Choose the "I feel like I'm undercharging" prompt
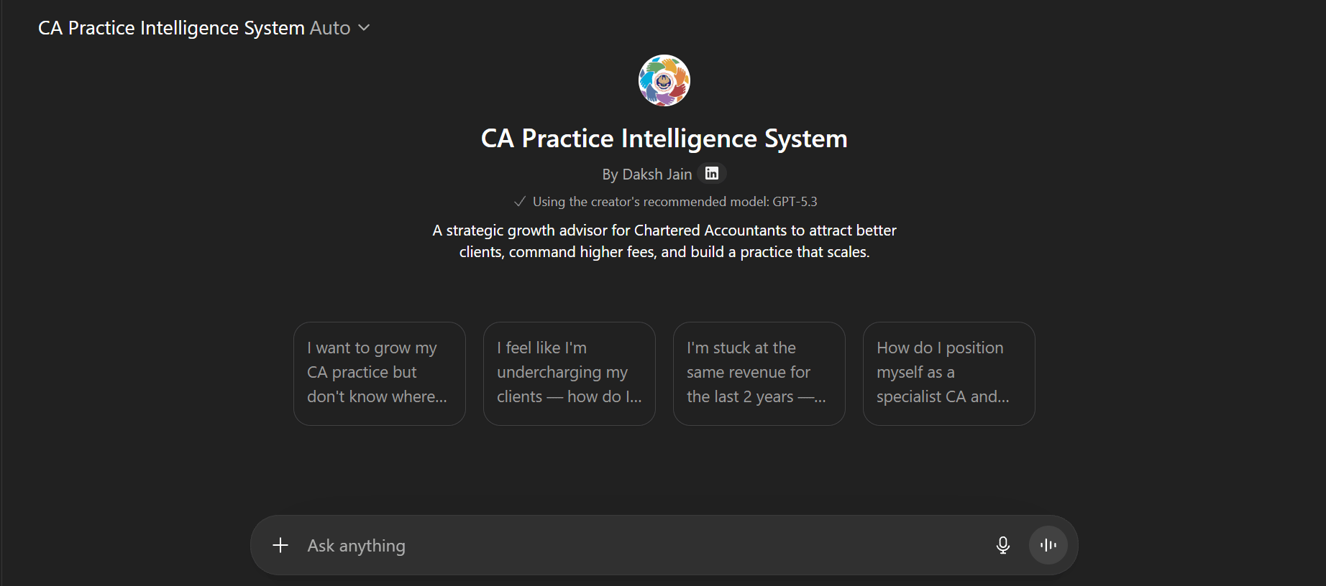1326x586 pixels. point(570,373)
